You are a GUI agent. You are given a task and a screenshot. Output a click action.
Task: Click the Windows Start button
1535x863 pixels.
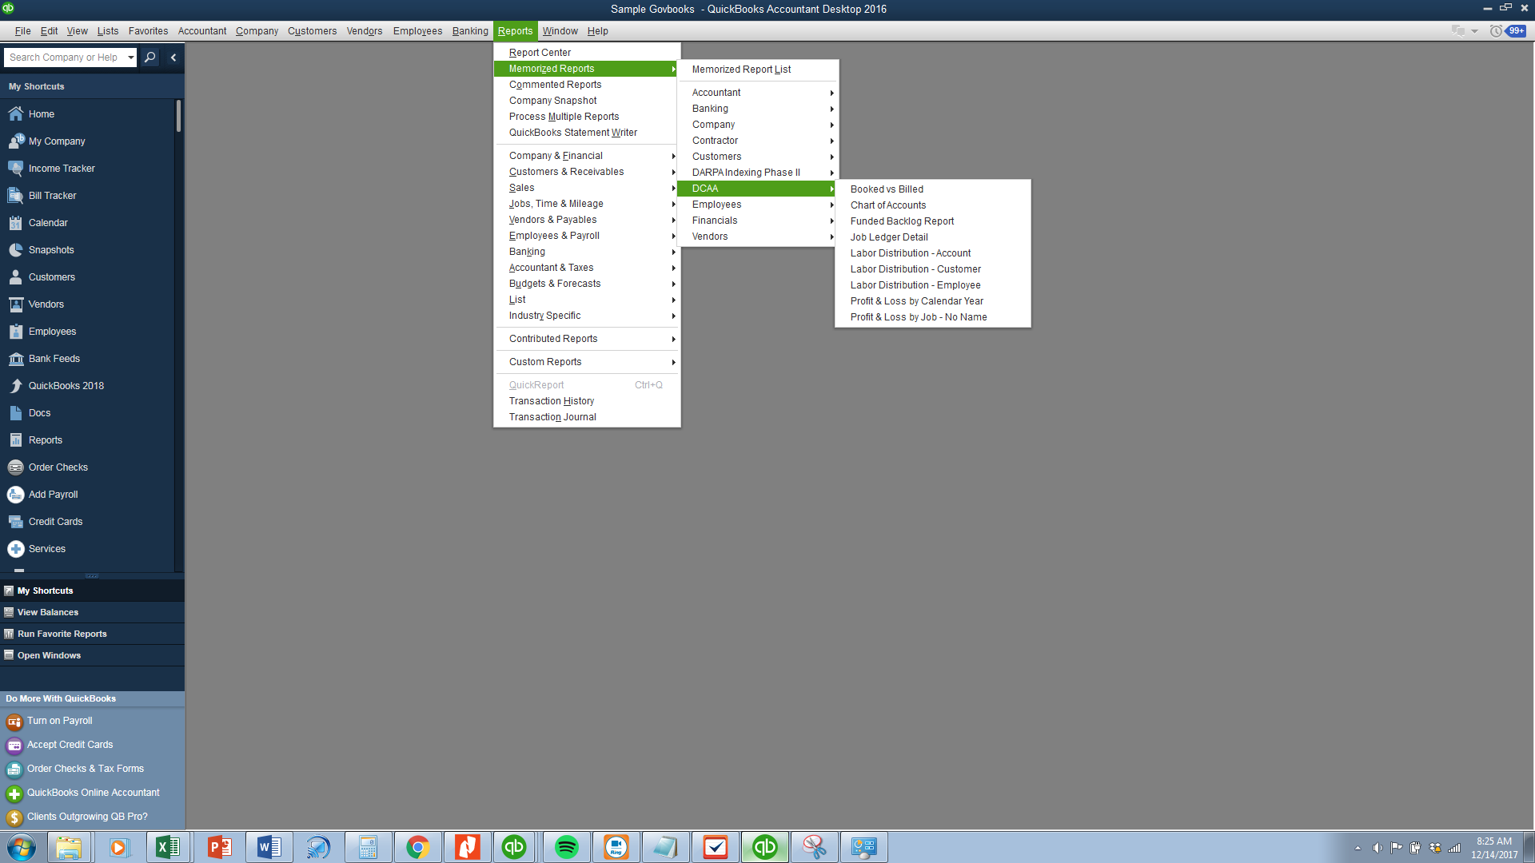point(22,847)
